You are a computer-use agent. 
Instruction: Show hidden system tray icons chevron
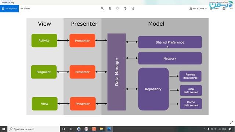coord(205,129)
